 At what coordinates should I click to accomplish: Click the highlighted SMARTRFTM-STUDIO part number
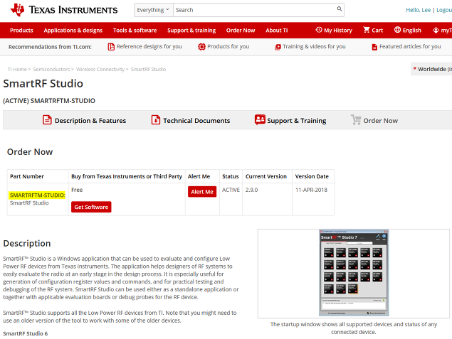[38, 195]
